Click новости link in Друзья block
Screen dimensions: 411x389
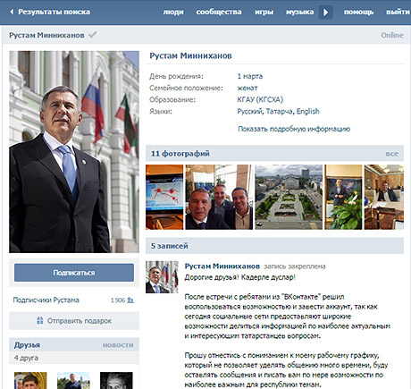click(118, 345)
